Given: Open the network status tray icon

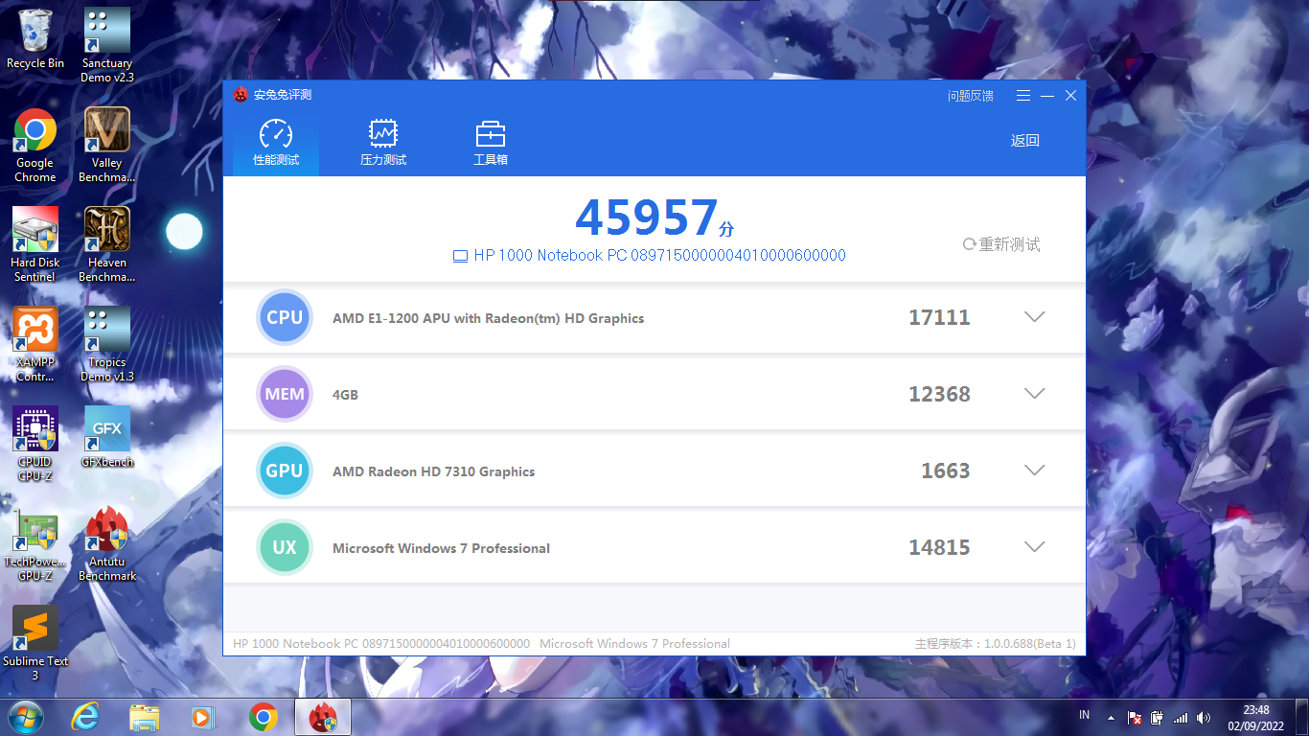Looking at the screenshot, I should pos(1181,717).
